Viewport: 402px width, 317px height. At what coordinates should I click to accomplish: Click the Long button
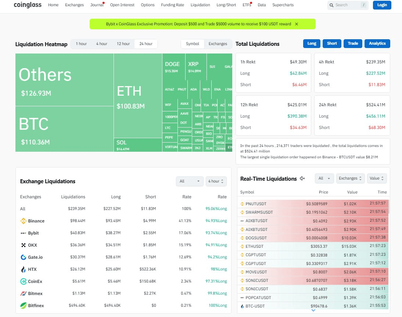(312, 44)
